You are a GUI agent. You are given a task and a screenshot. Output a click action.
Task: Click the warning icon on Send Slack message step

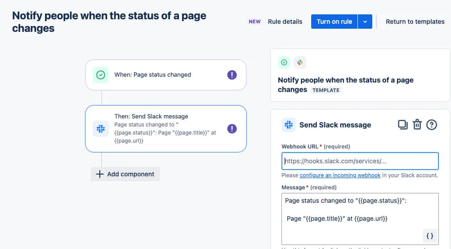(232, 129)
